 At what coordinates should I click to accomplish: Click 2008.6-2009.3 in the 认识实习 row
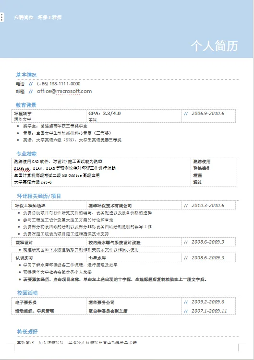[208, 257]
